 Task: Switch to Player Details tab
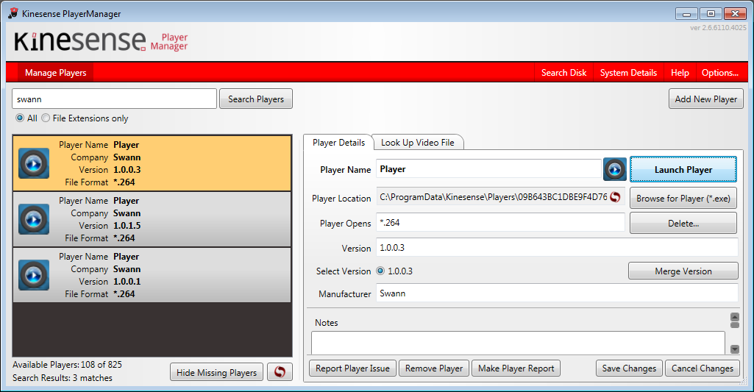tap(338, 143)
